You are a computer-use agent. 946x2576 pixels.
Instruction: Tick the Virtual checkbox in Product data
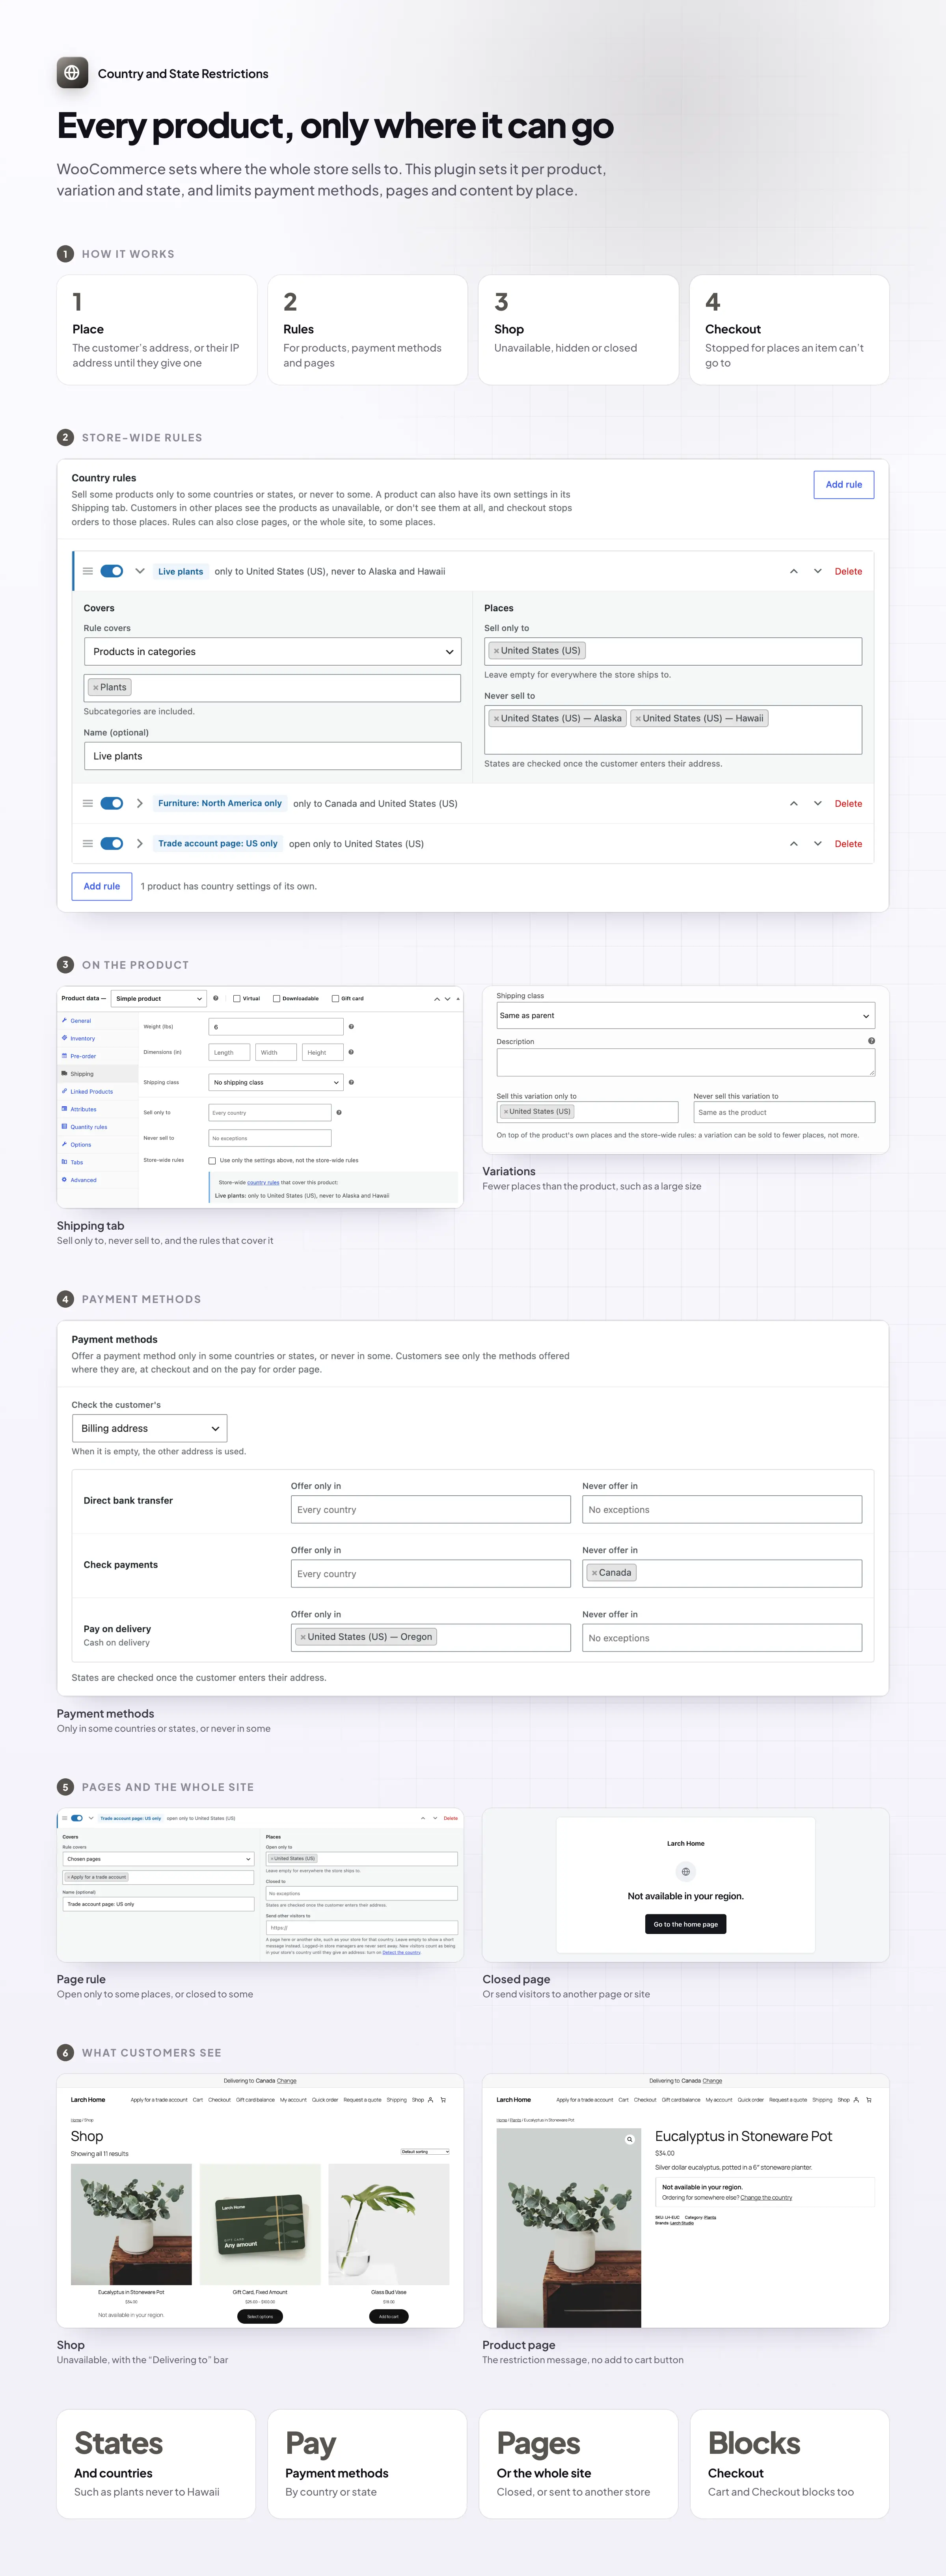237,998
